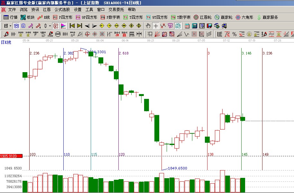The width and height of the screenshot is (294, 193).
Task: Click the red 1905.9189 price marker
Action: [11, 156]
